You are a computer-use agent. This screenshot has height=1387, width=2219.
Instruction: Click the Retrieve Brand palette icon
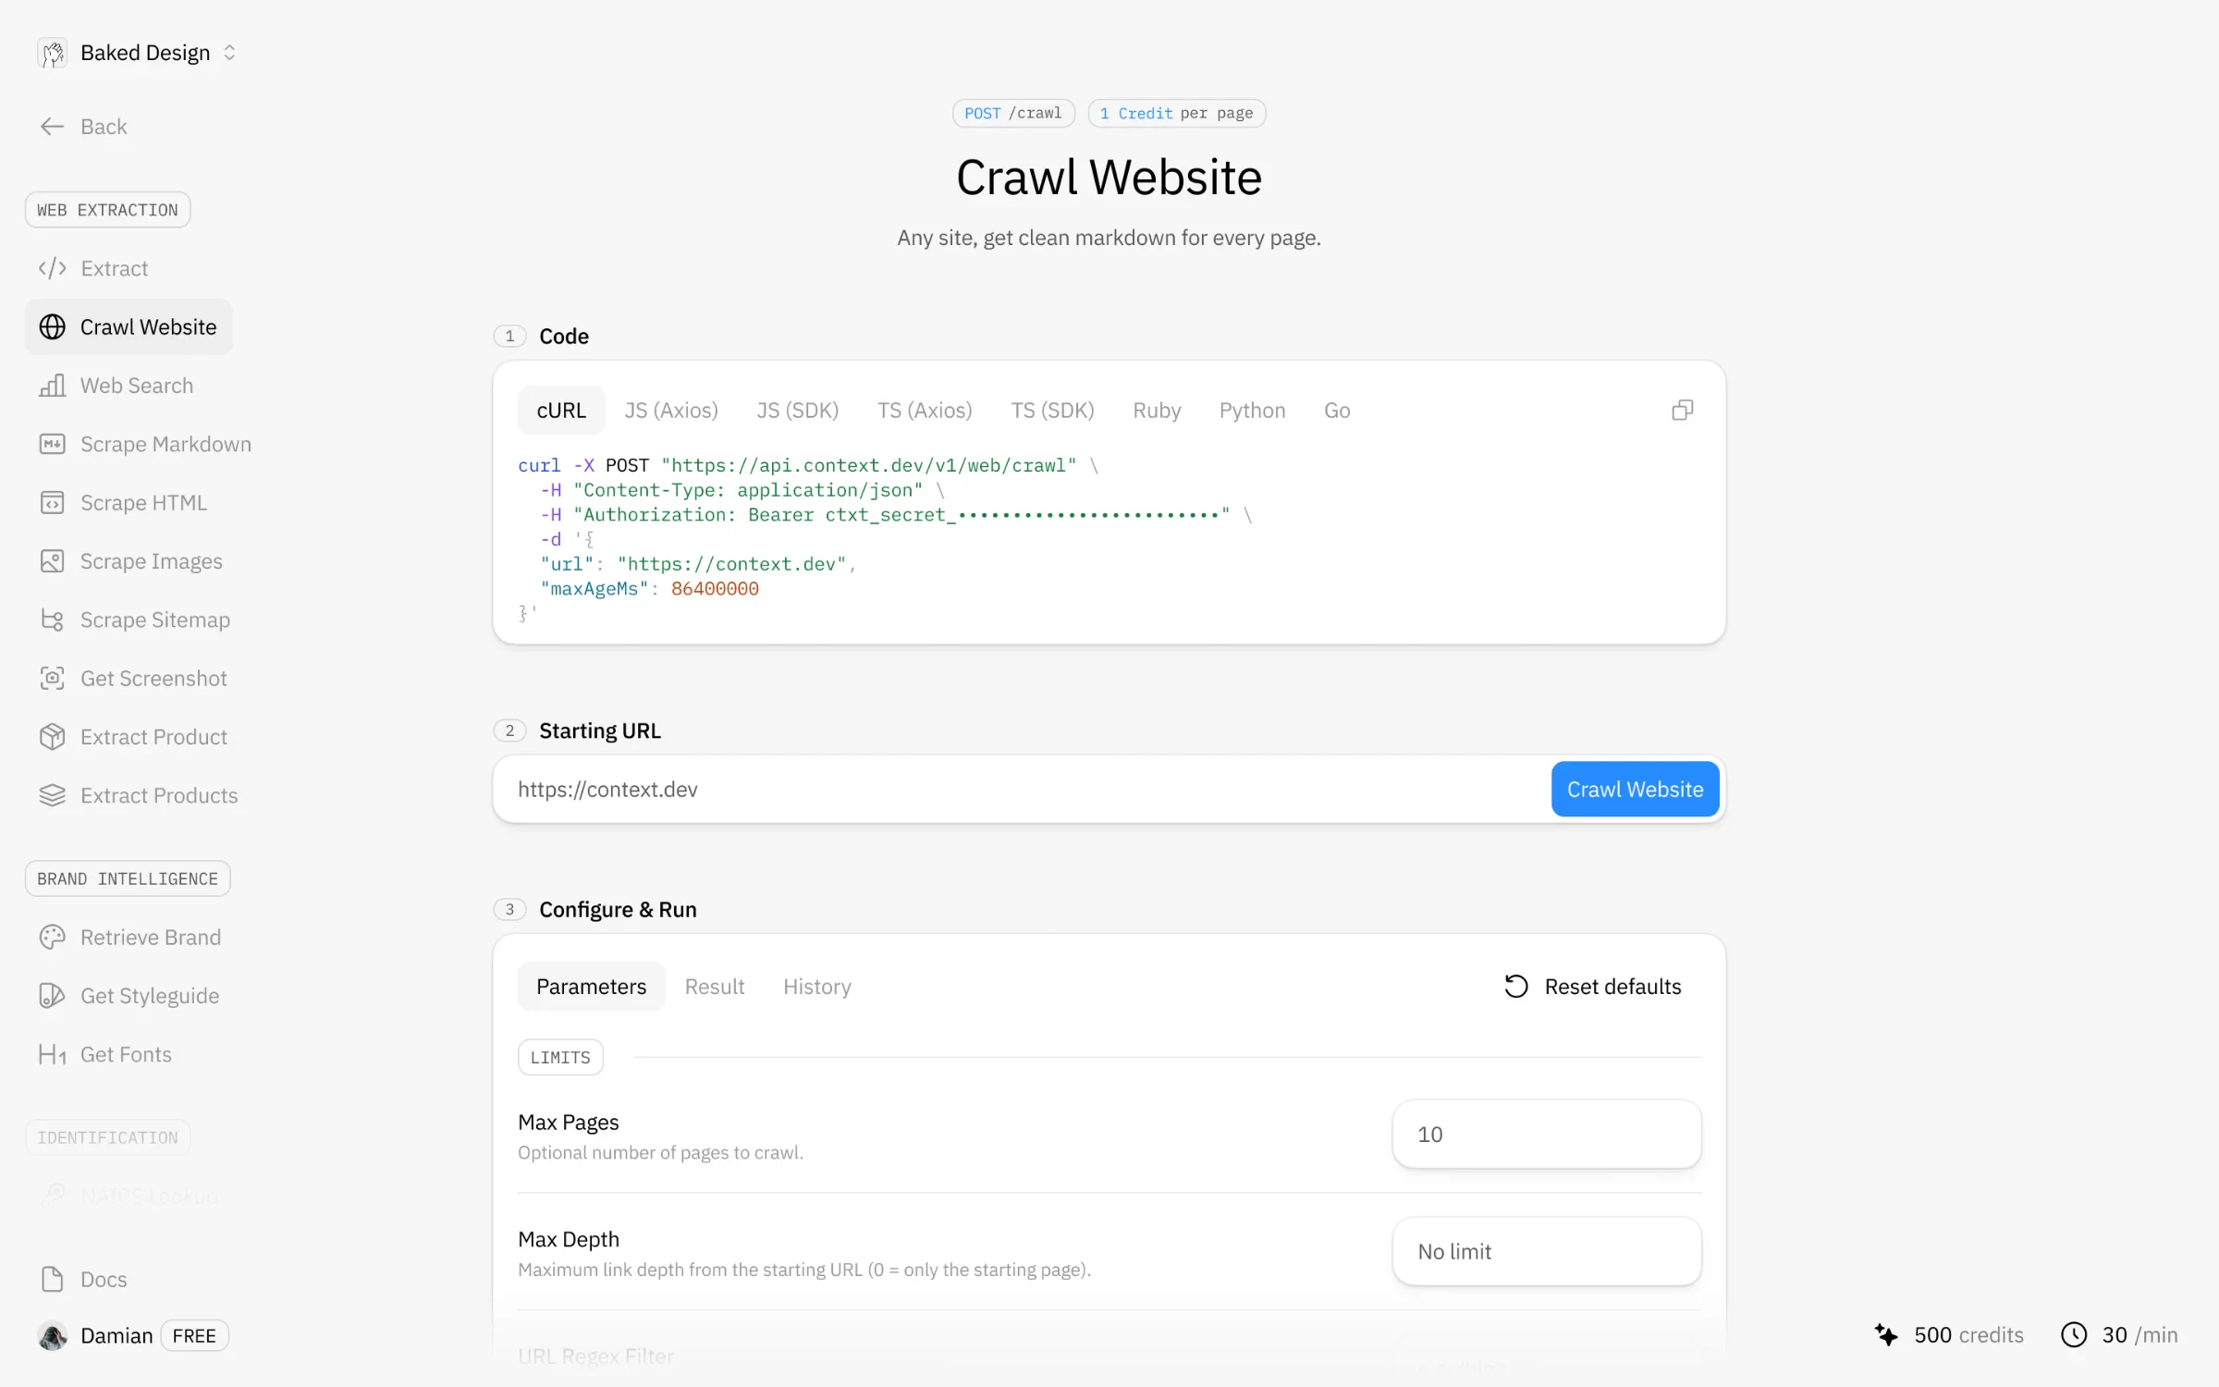[x=52, y=937]
